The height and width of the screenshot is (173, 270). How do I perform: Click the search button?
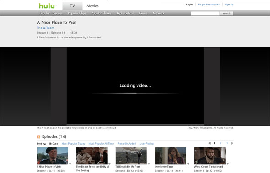(227, 13)
